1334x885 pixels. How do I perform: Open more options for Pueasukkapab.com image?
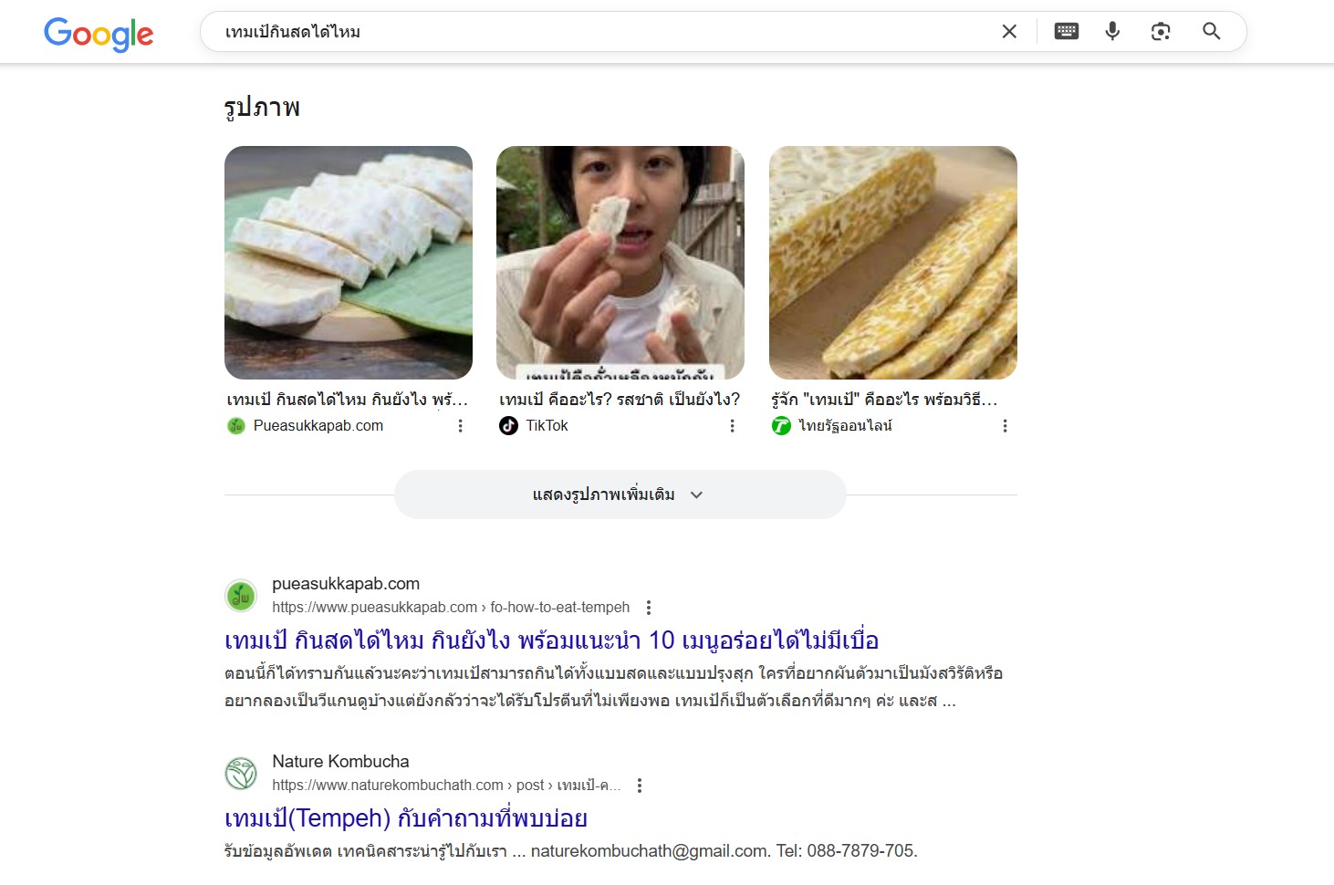[x=460, y=426]
